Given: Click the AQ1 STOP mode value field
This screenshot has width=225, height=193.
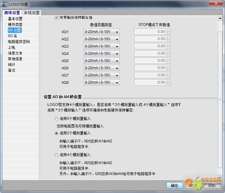Looking at the screenshot, I should pyautogui.click(x=153, y=32).
